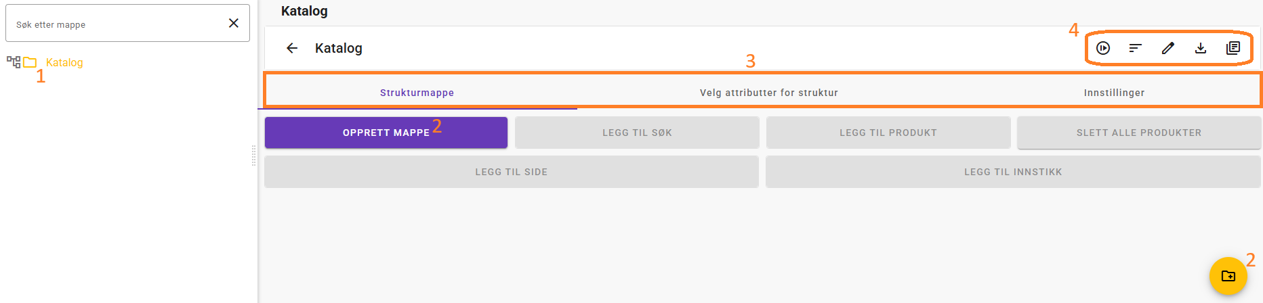Viewport: 1263px width, 303px height.
Task: Click the LEGG TIL SØK button
Action: point(637,133)
